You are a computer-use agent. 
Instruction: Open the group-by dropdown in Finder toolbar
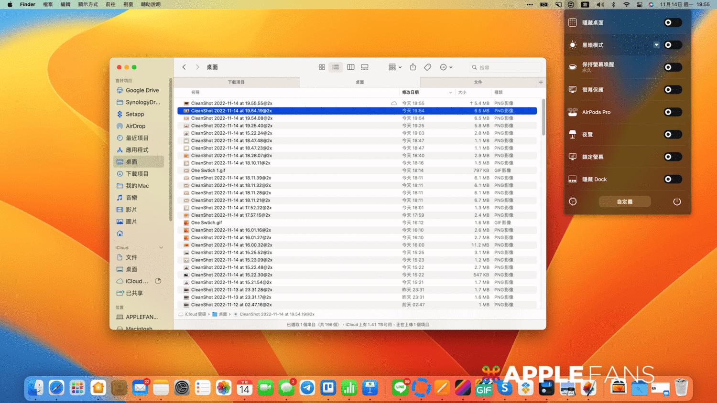[x=395, y=67]
